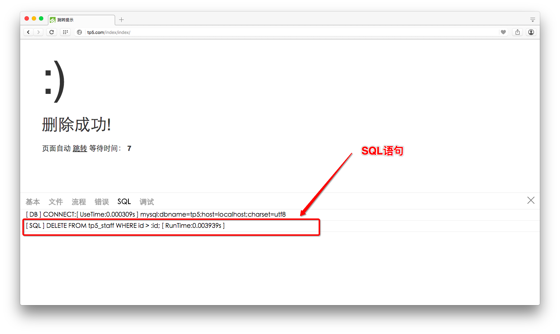Viewport: 560px width, 334px height.
Task: Open the 调试 trace tab
Action: tap(147, 202)
